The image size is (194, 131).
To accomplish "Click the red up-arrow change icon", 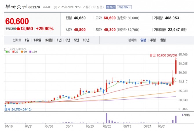I will (18, 29).
